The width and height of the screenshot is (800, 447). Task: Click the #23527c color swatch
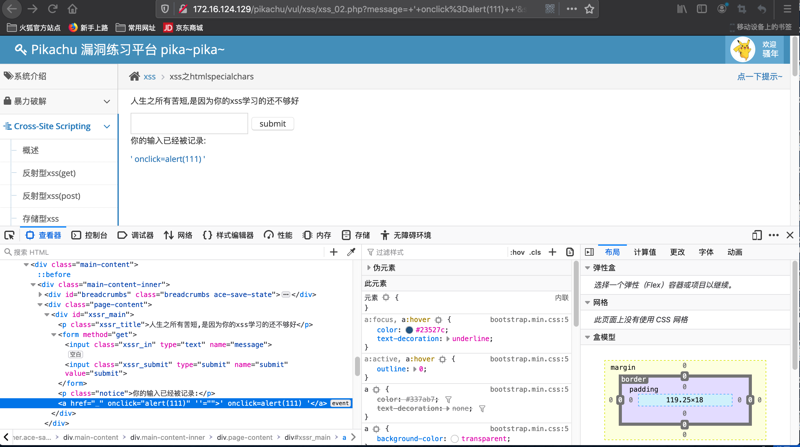point(409,330)
